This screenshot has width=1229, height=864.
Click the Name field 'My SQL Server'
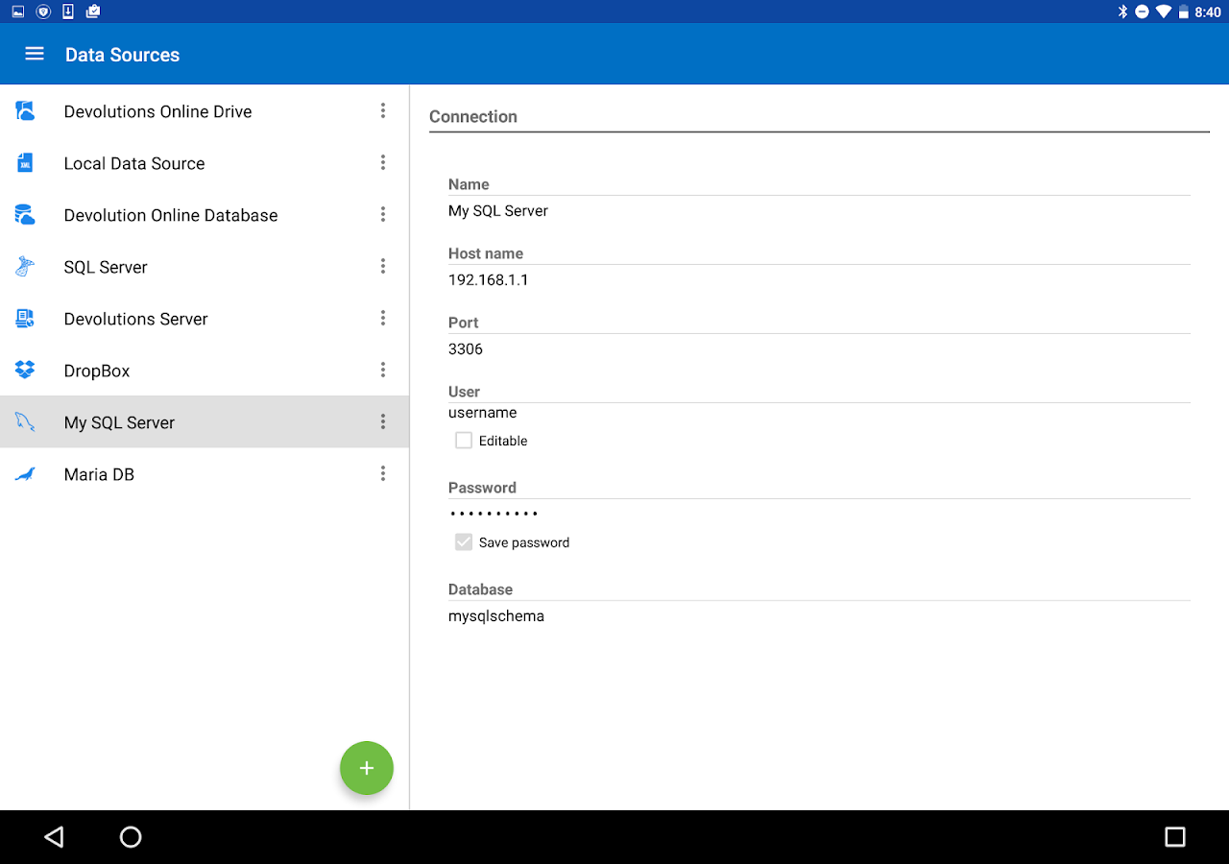pos(819,211)
